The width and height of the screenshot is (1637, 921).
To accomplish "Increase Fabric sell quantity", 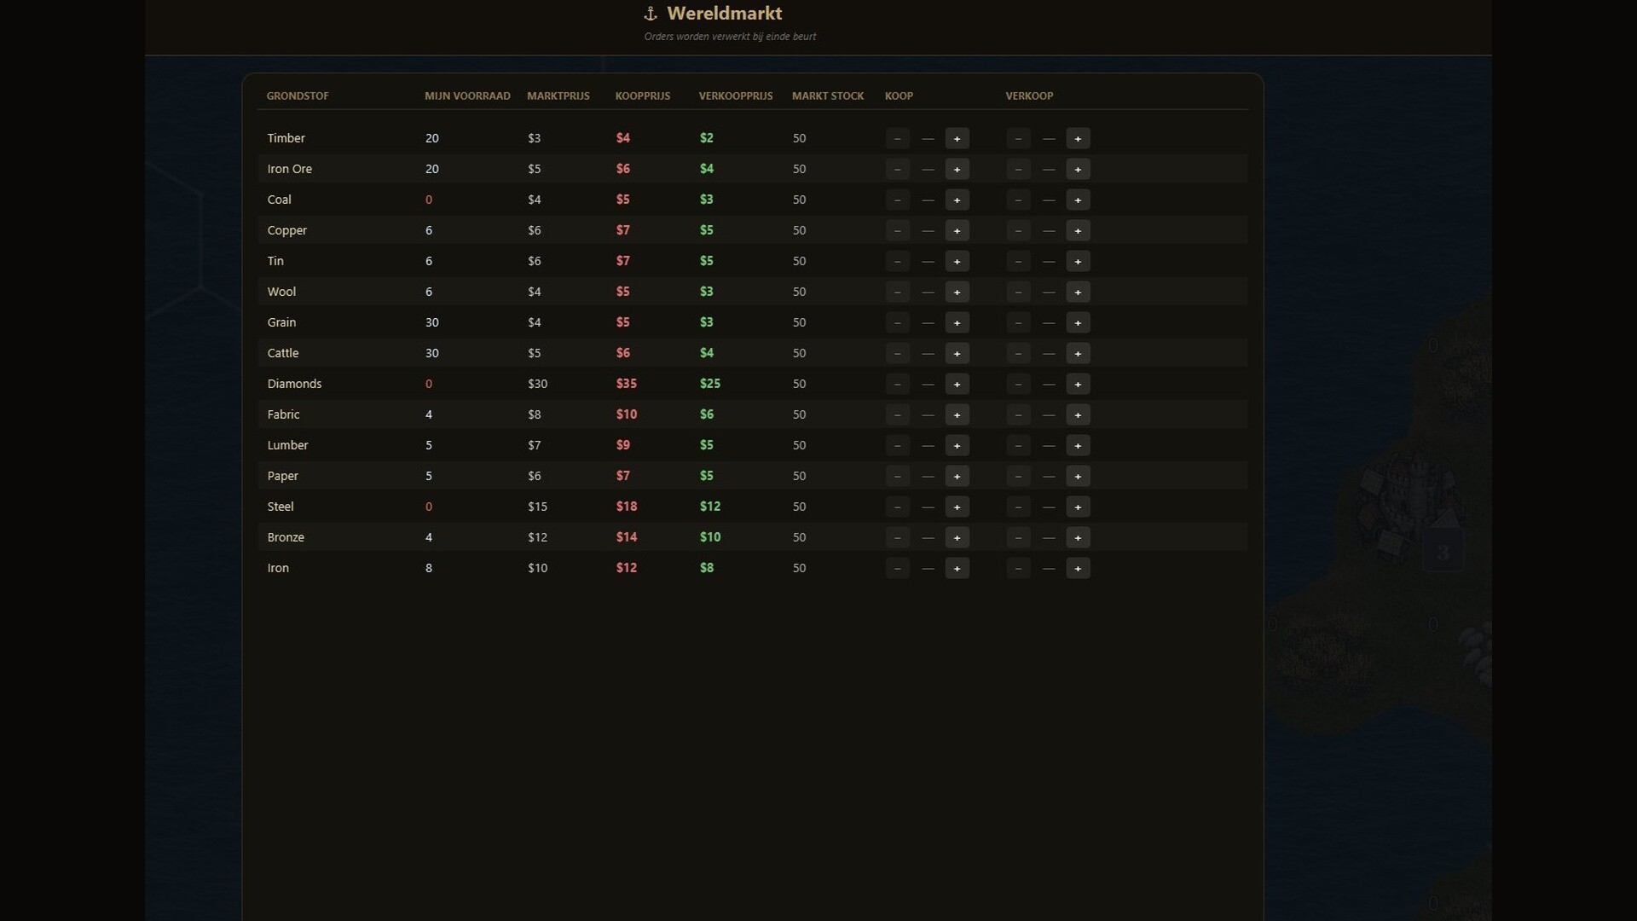I will point(1078,414).
